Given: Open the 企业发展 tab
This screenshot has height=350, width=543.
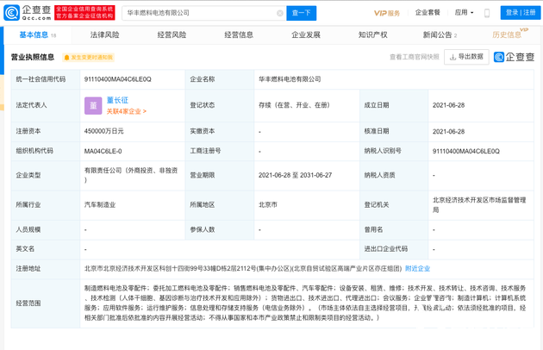Looking at the screenshot, I should click(306, 35).
